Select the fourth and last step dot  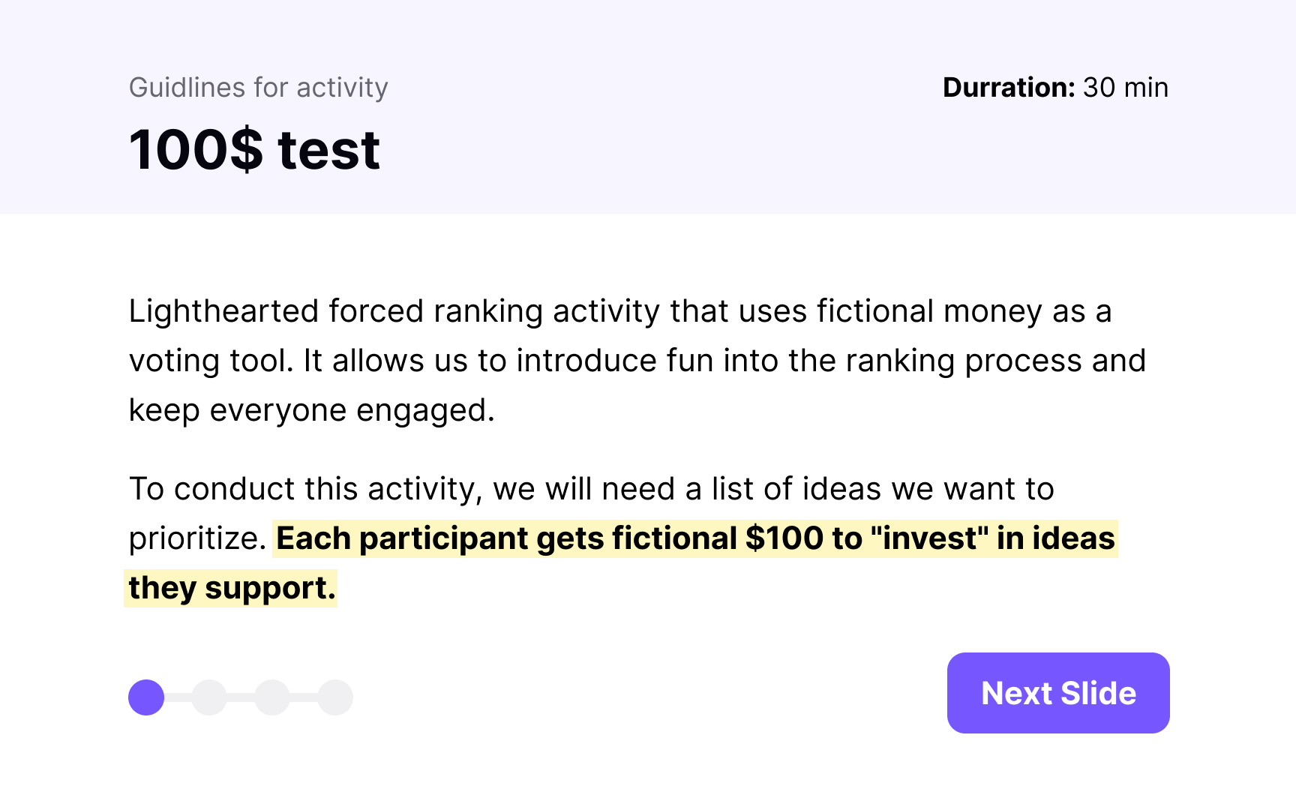click(x=335, y=697)
